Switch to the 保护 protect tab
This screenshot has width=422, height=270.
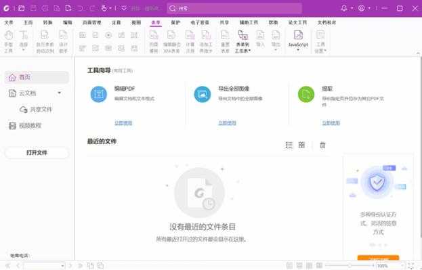pos(175,22)
